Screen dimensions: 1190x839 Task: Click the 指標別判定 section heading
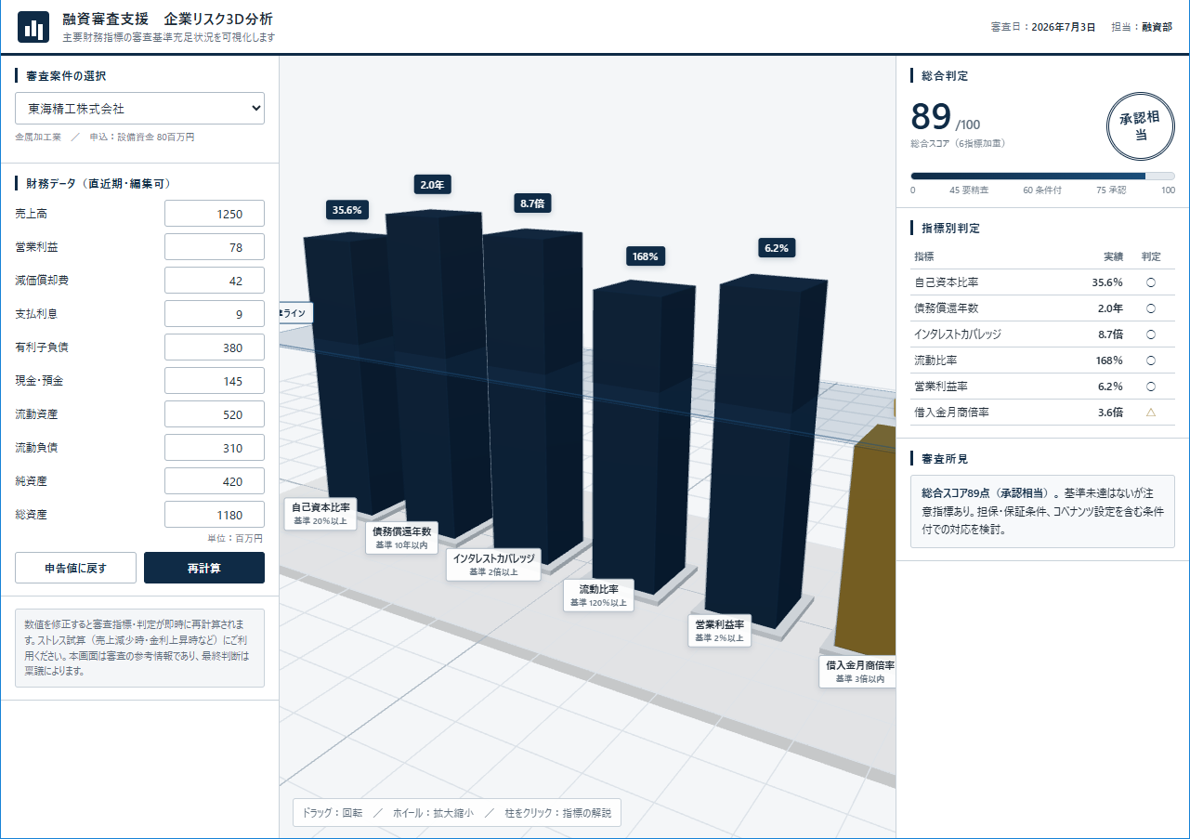(950, 228)
